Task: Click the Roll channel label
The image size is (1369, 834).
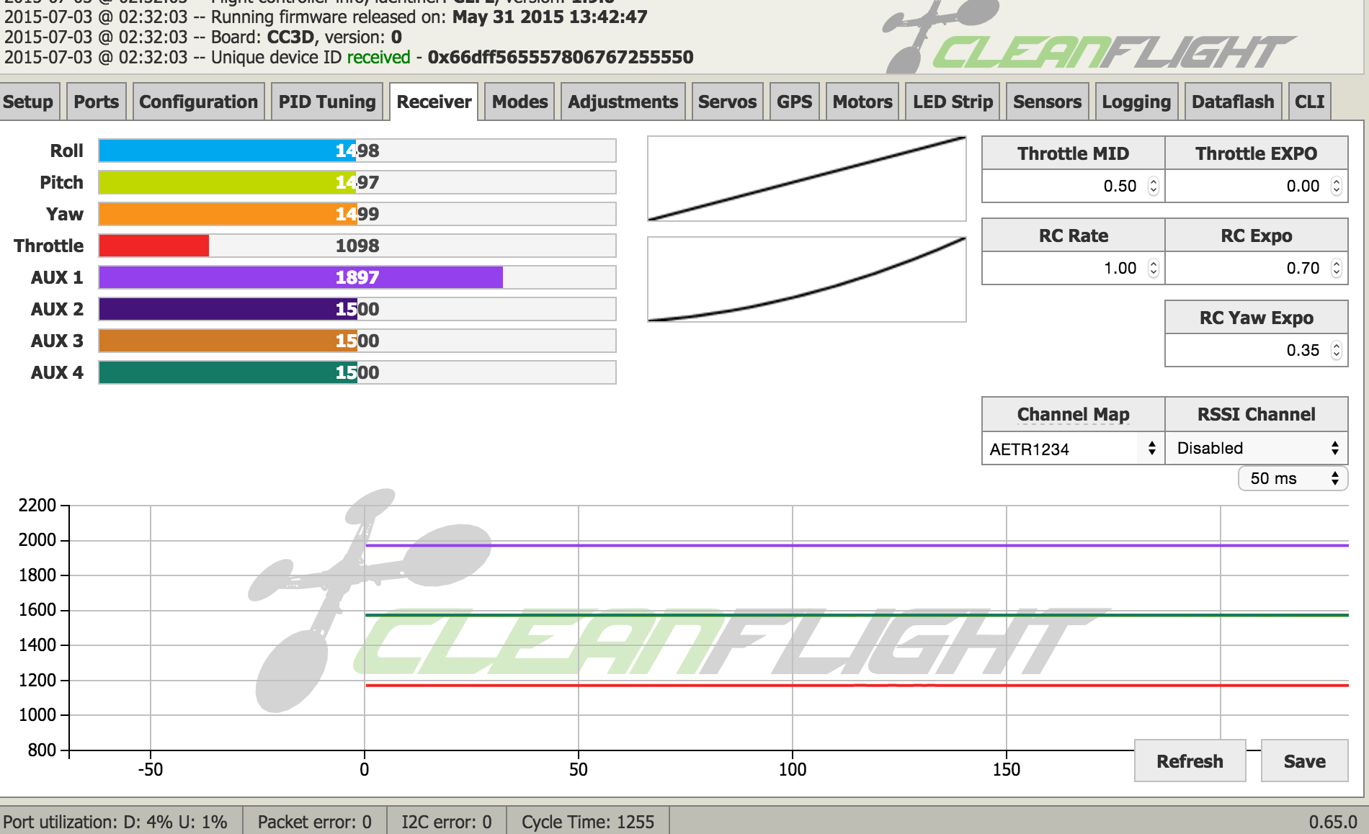Action: pos(66,151)
